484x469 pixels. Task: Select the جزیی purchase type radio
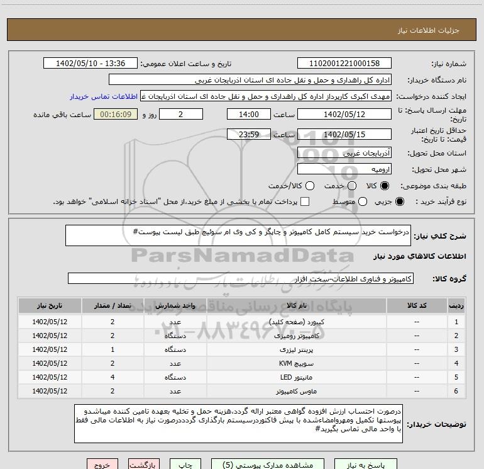click(399, 201)
